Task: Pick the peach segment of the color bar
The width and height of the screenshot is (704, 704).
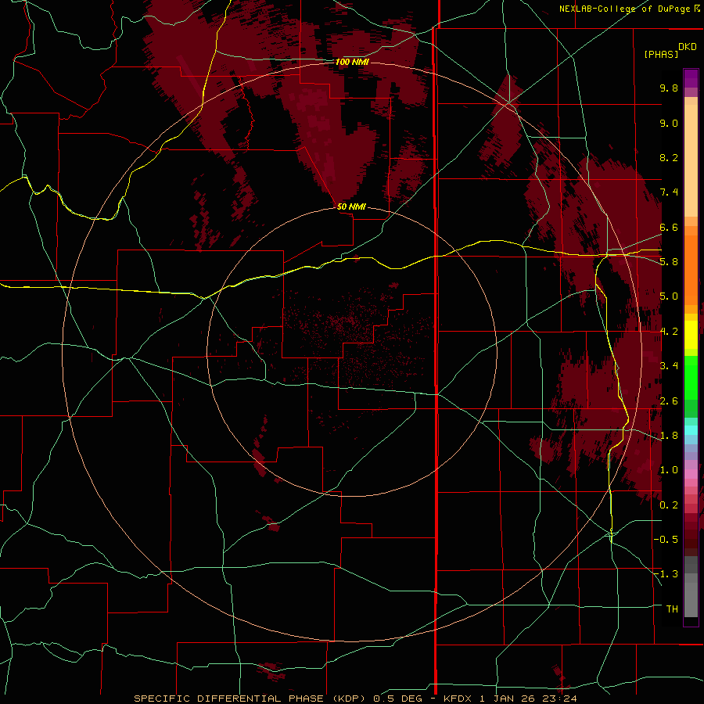Action: 691,160
